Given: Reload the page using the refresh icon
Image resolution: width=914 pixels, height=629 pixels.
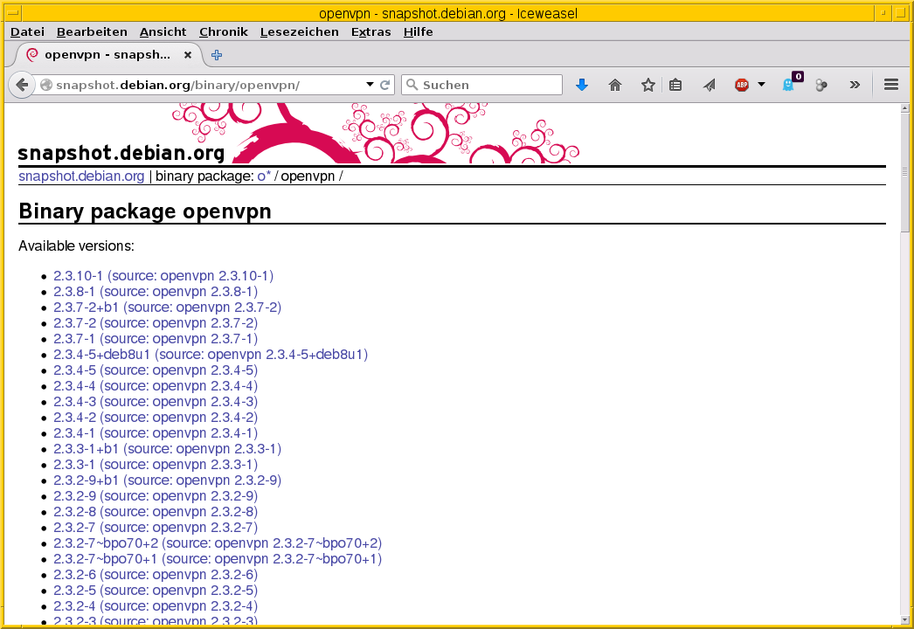Looking at the screenshot, I should pos(387,85).
